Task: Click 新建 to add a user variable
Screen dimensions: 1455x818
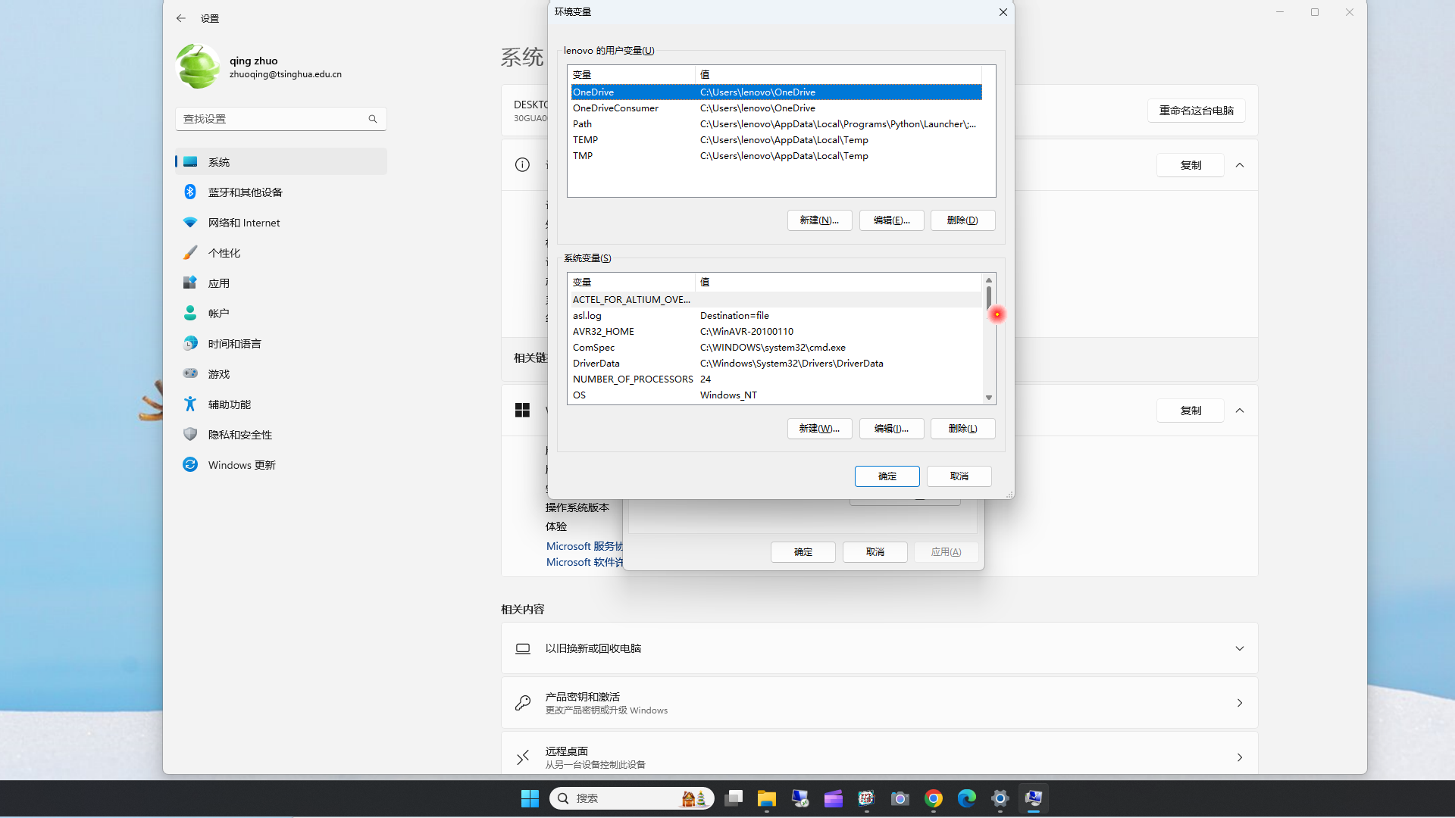Action: pyautogui.click(x=819, y=220)
